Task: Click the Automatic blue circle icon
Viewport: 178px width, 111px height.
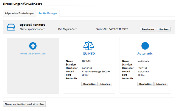Action: (x=145, y=46)
